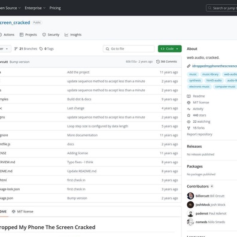Screen dimensions: 237x237
Task: Open the 'Typo fixes - I think' commit message
Action: point(80,162)
